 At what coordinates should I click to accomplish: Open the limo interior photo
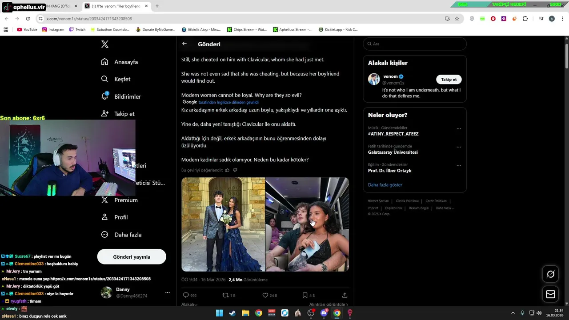[307, 224]
